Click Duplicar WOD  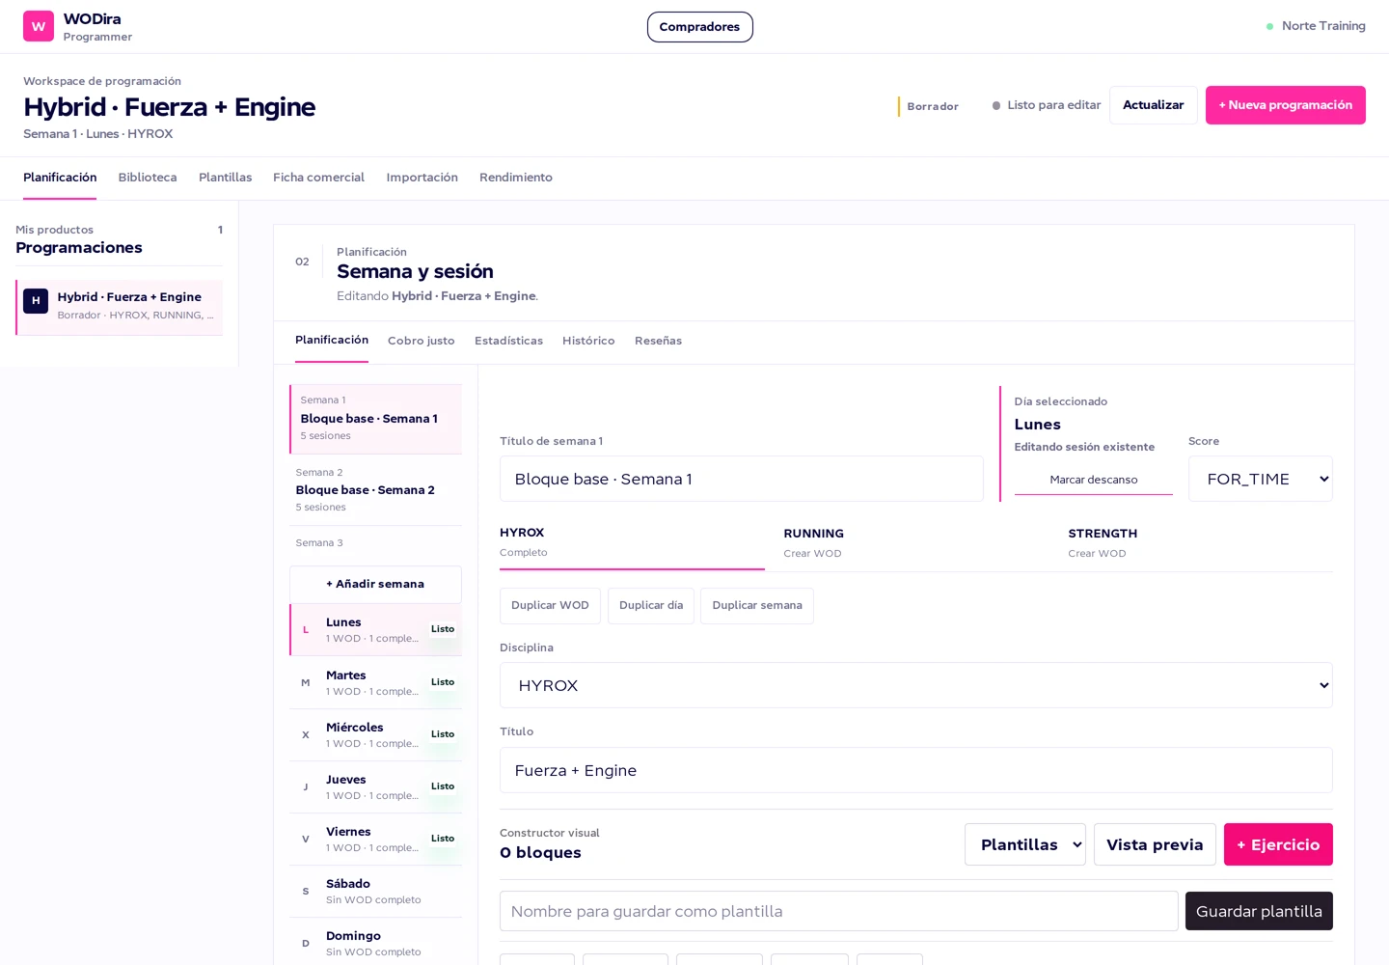pyautogui.click(x=550, y=606)
